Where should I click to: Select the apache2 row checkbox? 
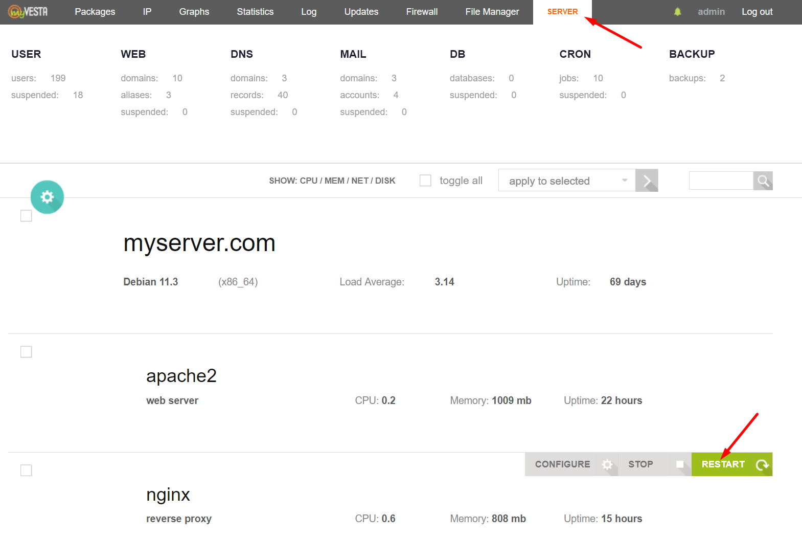point(26,352)
